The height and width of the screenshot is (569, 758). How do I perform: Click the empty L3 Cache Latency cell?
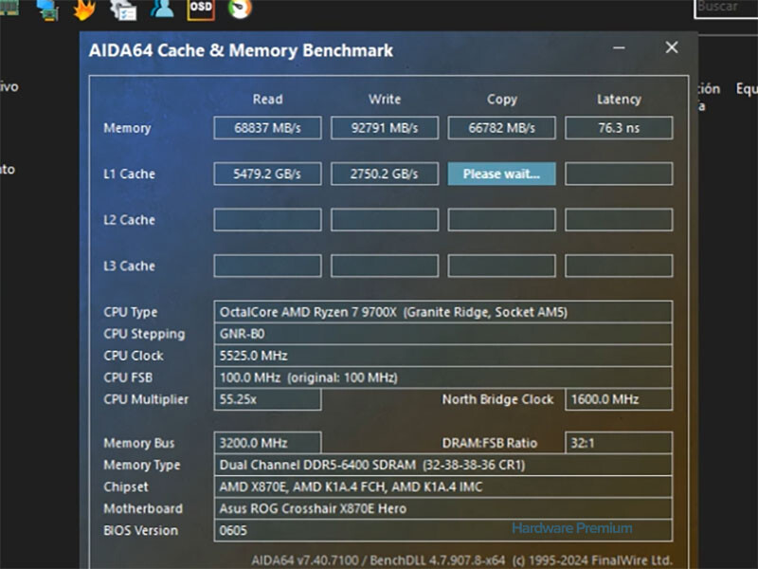pos(619,266)
